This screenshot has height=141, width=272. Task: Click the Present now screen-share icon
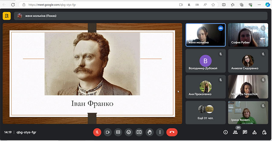(x=139, y=132)
